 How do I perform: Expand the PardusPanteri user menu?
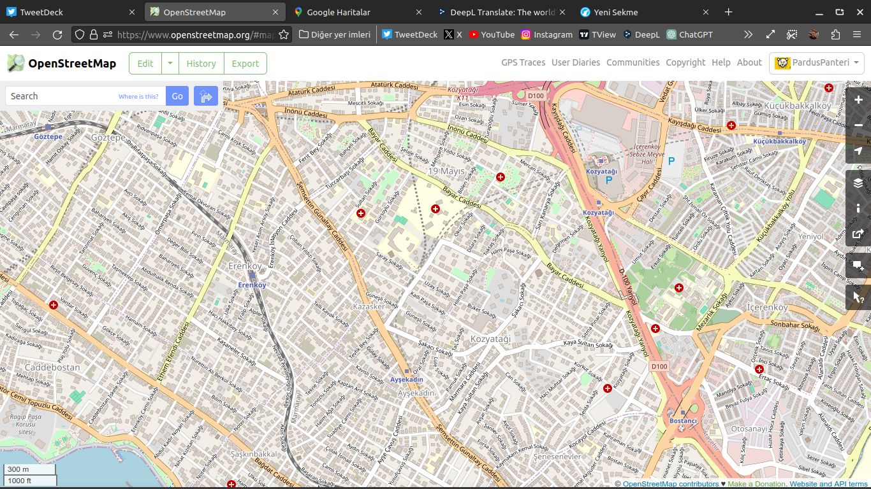click(x=817, y=63)
